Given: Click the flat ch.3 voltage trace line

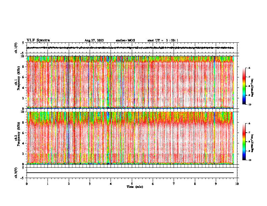Looking at the screenshot, I should point(130,173).
